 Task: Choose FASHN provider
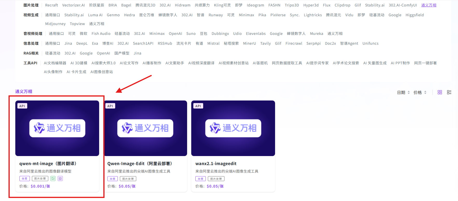[x=274, y=5]
